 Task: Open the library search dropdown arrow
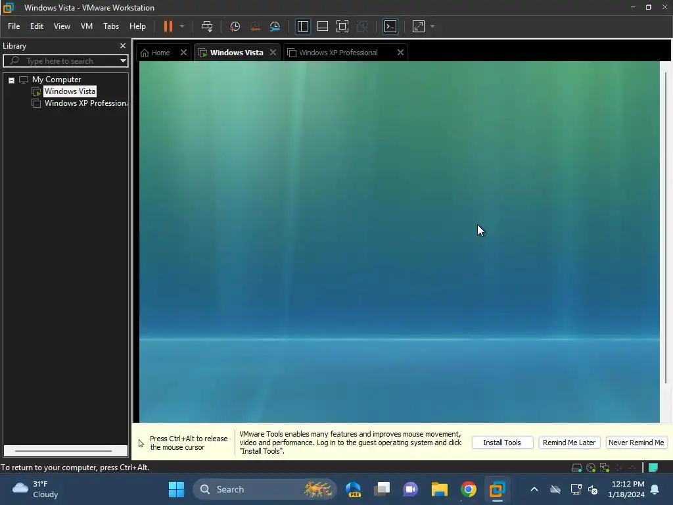point(123,61)
